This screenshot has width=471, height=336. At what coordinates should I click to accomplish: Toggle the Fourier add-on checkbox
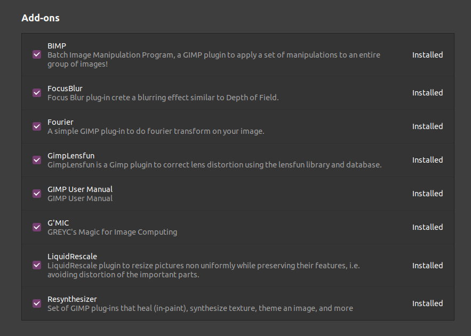pyautogui.click(x=37, y=126)
